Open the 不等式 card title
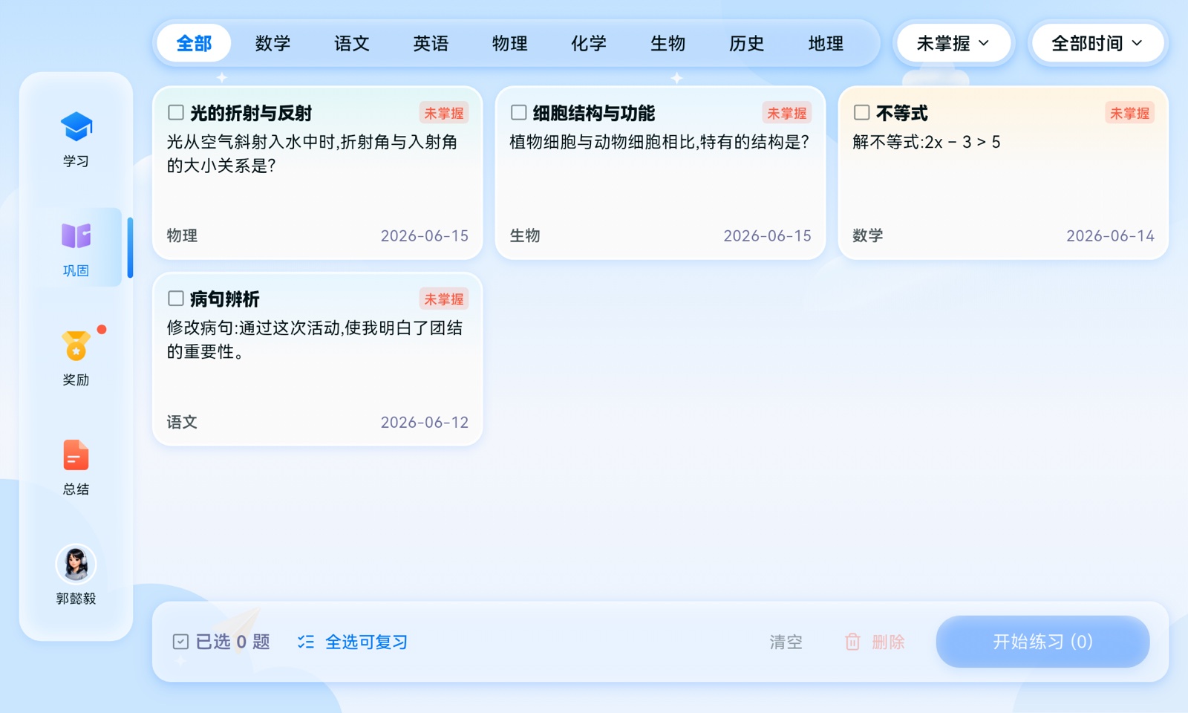Image resolution: width=1188 pixels, height=713 pixels. tap(902, 113)
